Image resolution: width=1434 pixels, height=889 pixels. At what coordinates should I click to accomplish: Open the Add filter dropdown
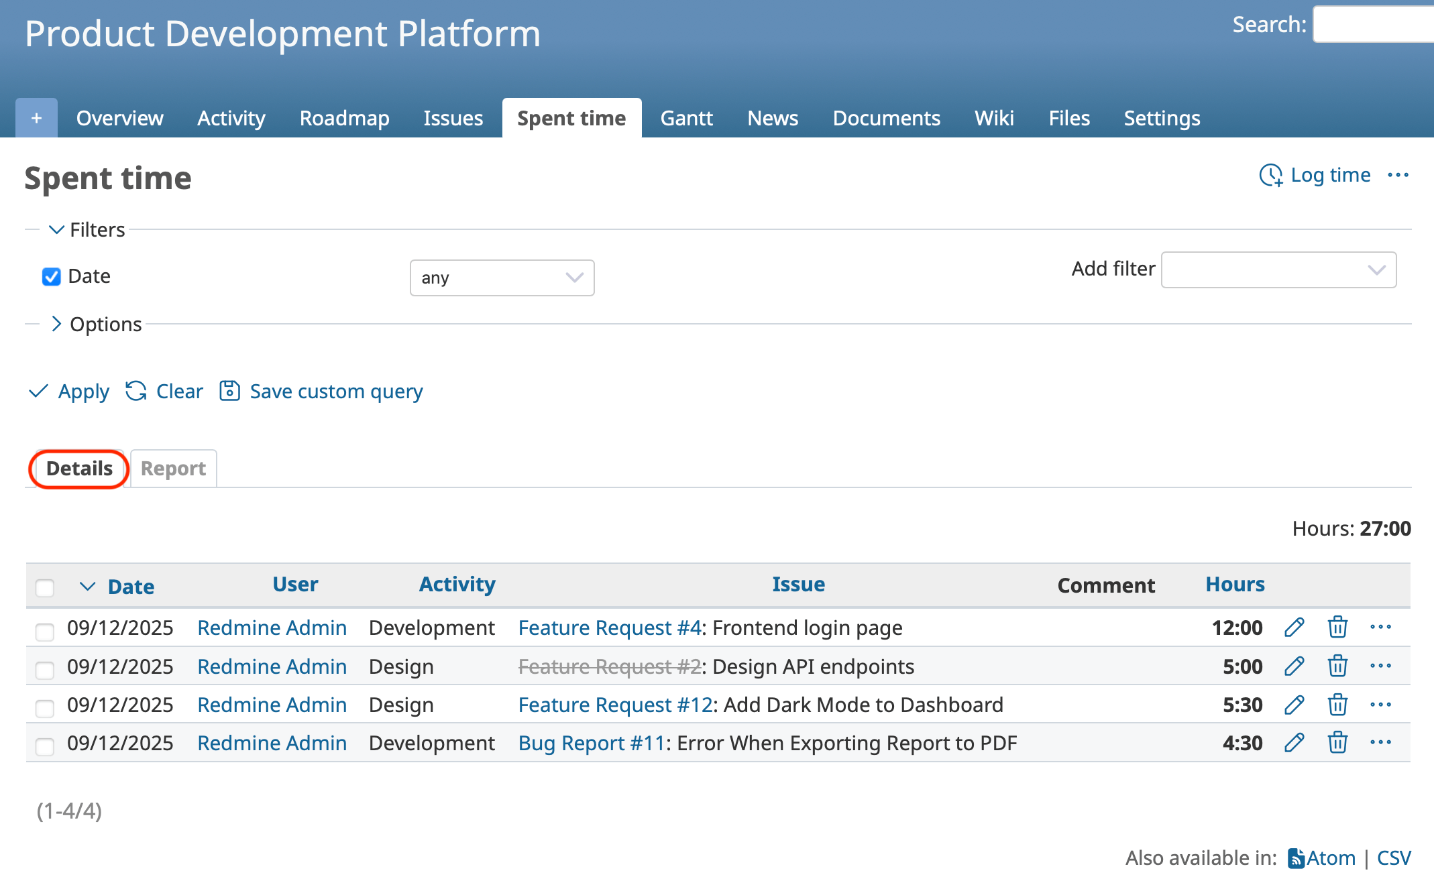coord(1278,270)
